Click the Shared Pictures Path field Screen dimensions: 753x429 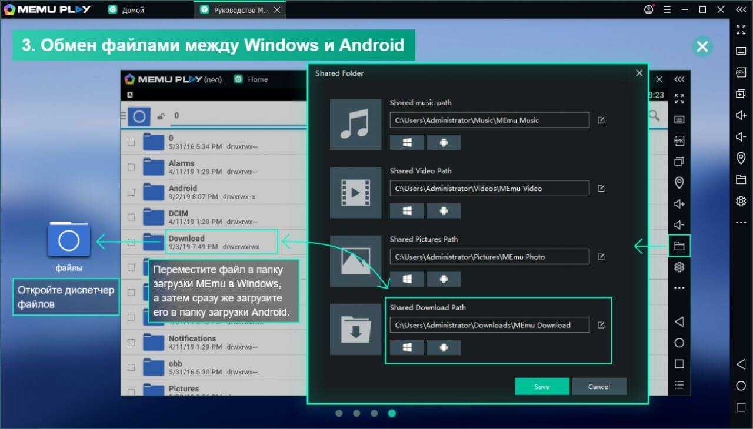(489, 257)
